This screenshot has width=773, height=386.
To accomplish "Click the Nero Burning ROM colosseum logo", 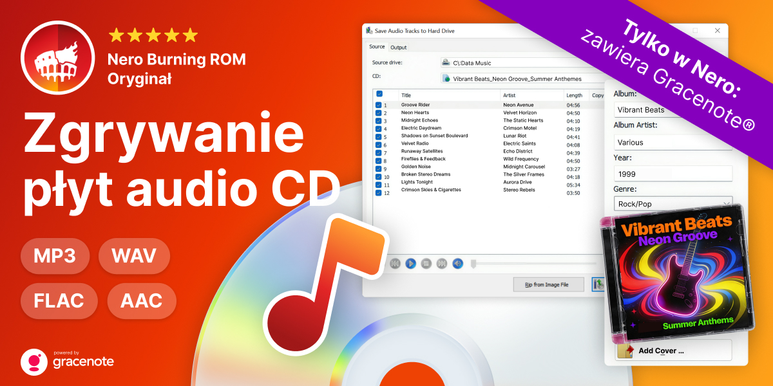I will [x=58, y=58].
